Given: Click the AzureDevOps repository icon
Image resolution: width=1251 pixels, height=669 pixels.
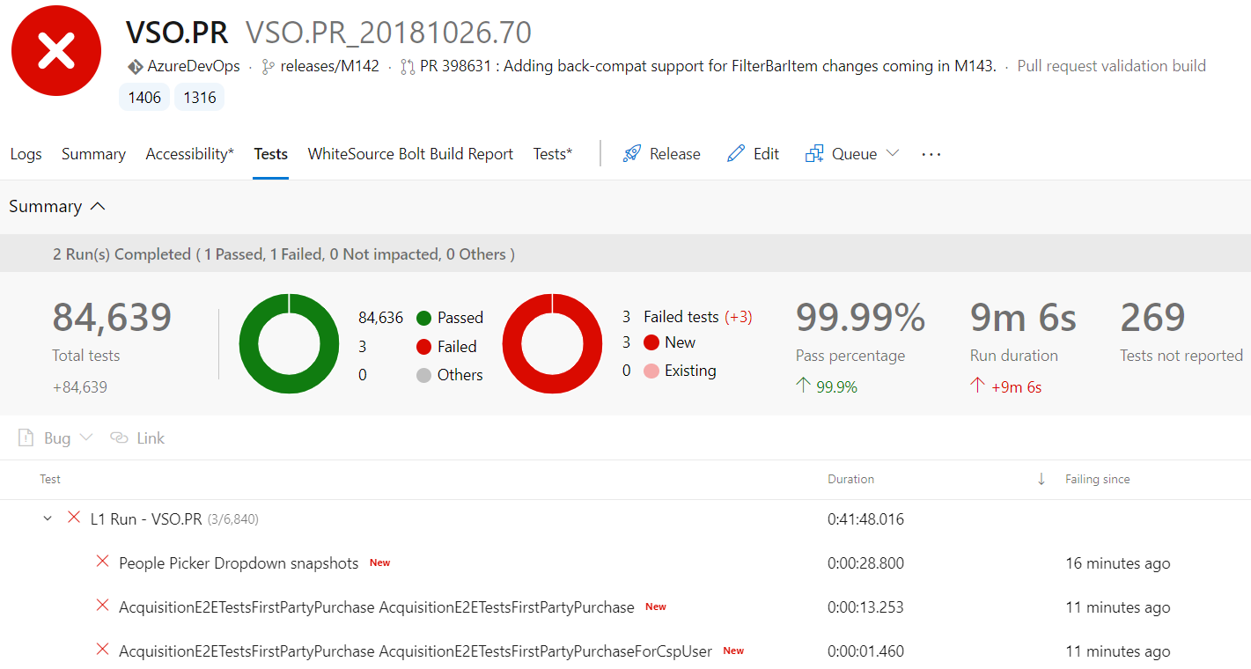Looking at the screenshot, I should coord(136,67).
